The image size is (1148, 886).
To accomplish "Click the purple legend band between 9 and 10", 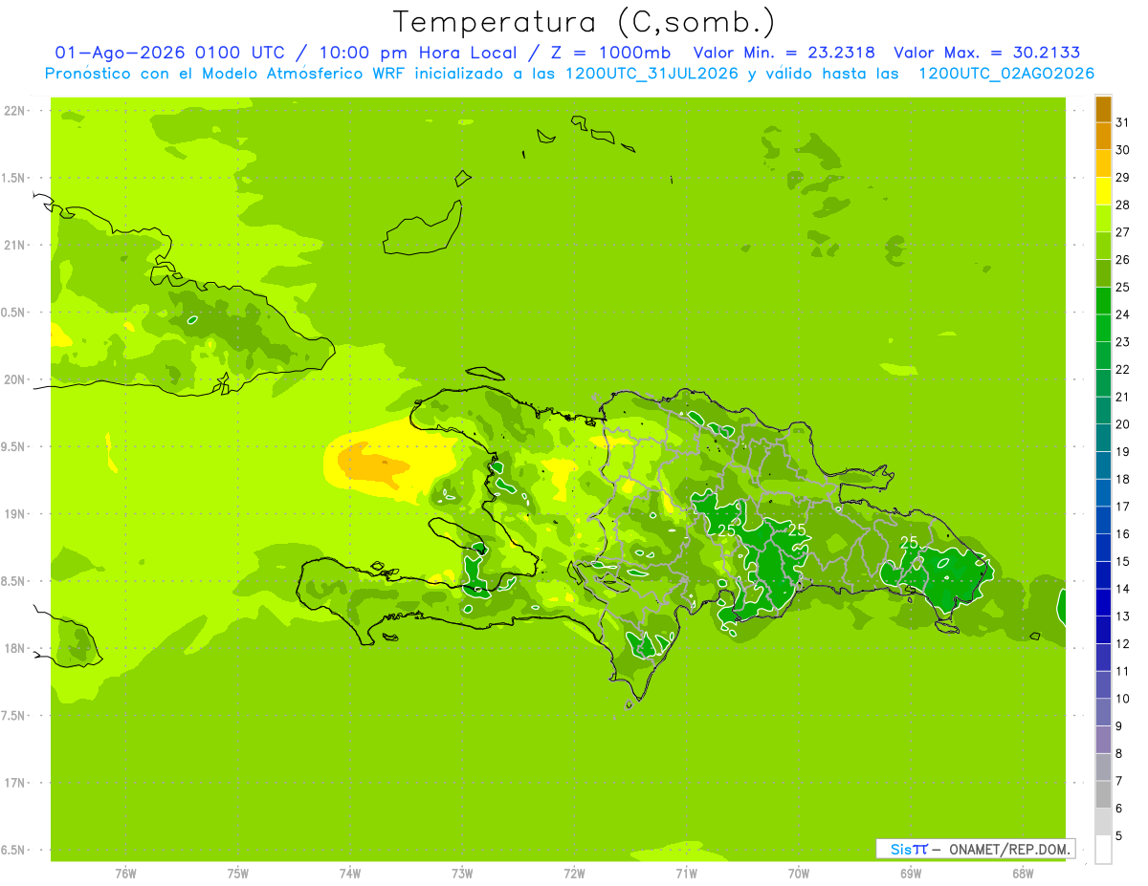I will pyautogui.click(x=1103, y=712).
